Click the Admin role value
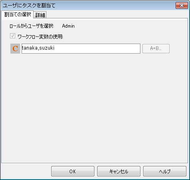This screenshot has width=190, height=180. 68,26
